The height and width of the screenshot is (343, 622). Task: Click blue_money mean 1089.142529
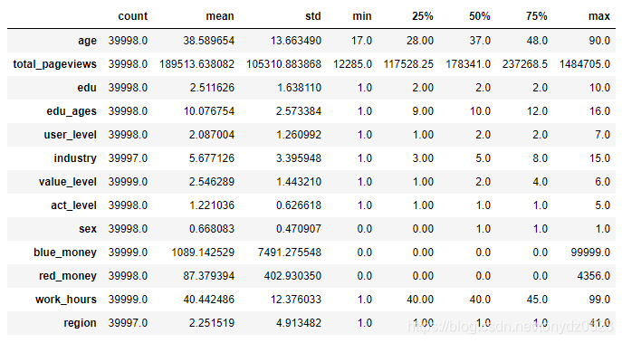(x=203, y=252)
